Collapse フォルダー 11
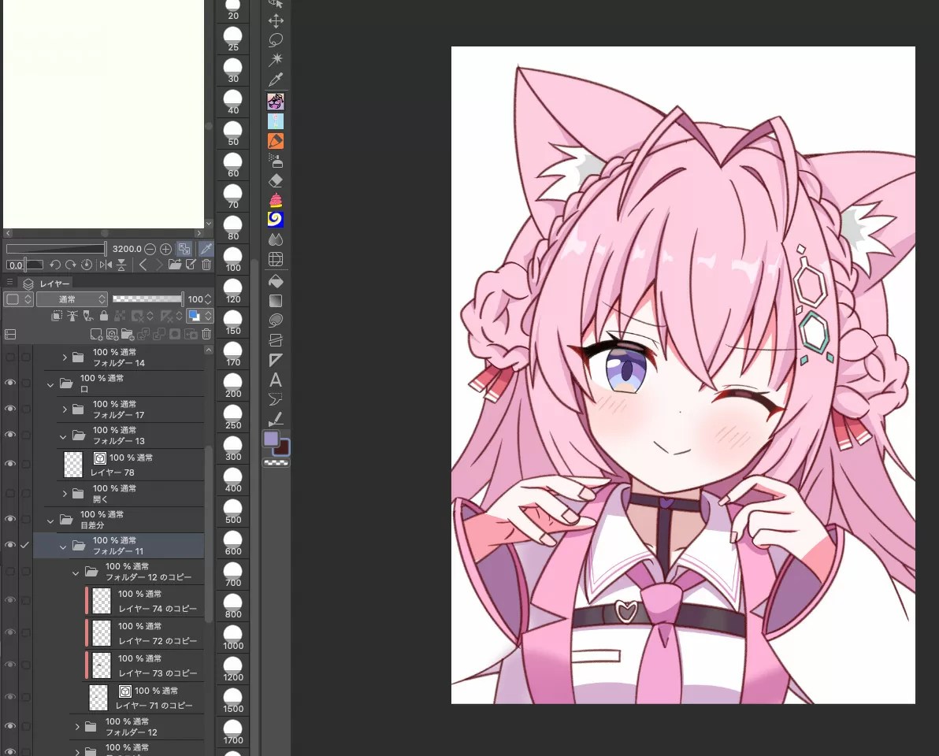The height and width of the screenshot is (756, 939). coord(63,547)
